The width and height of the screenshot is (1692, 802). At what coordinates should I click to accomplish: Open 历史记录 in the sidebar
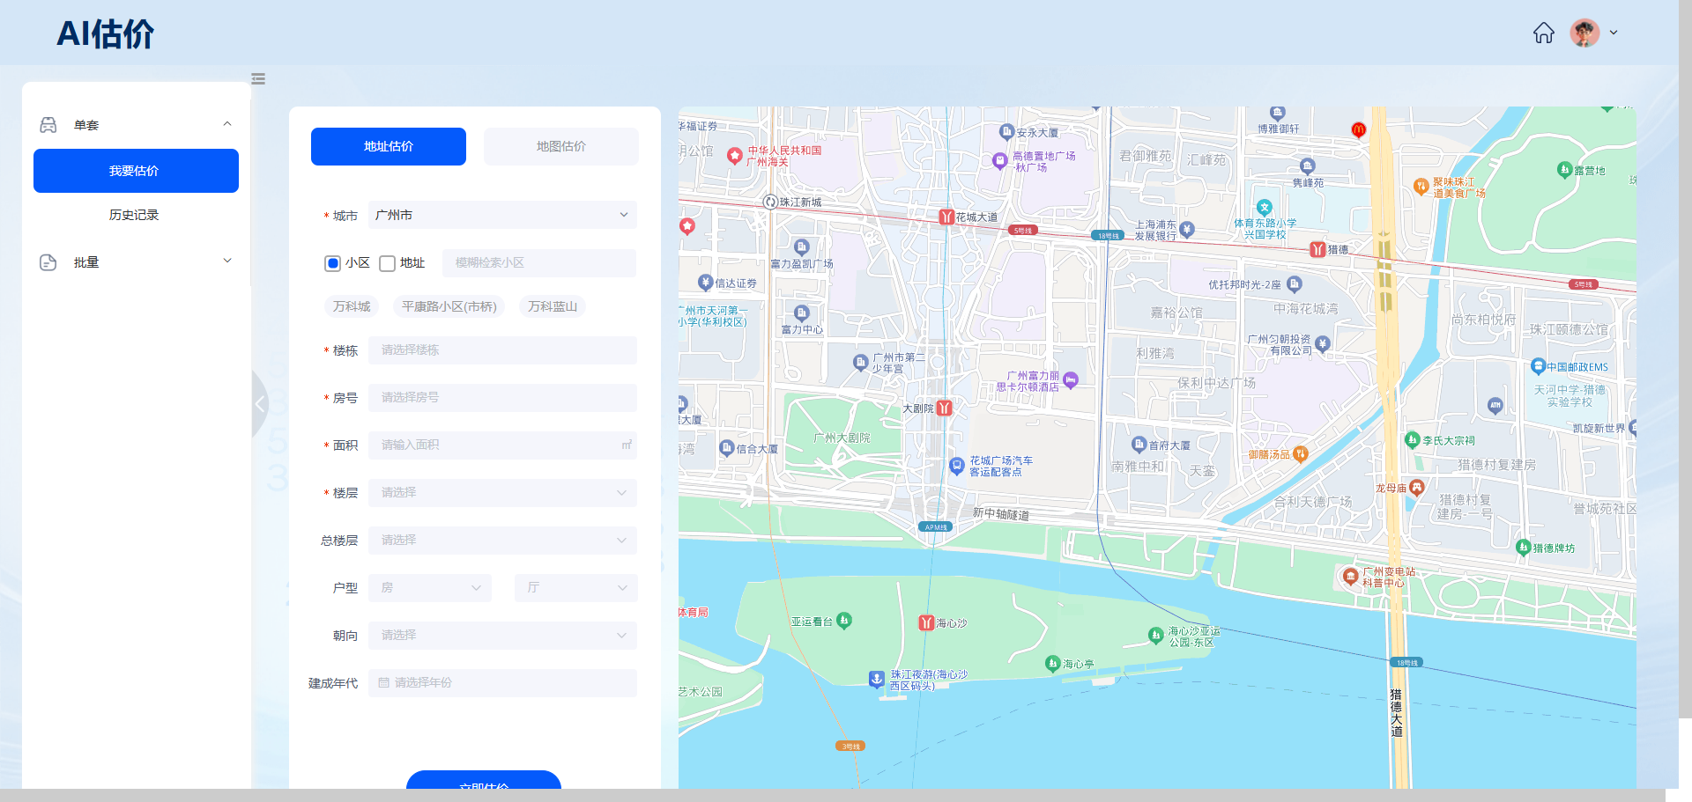click(134, 215)
